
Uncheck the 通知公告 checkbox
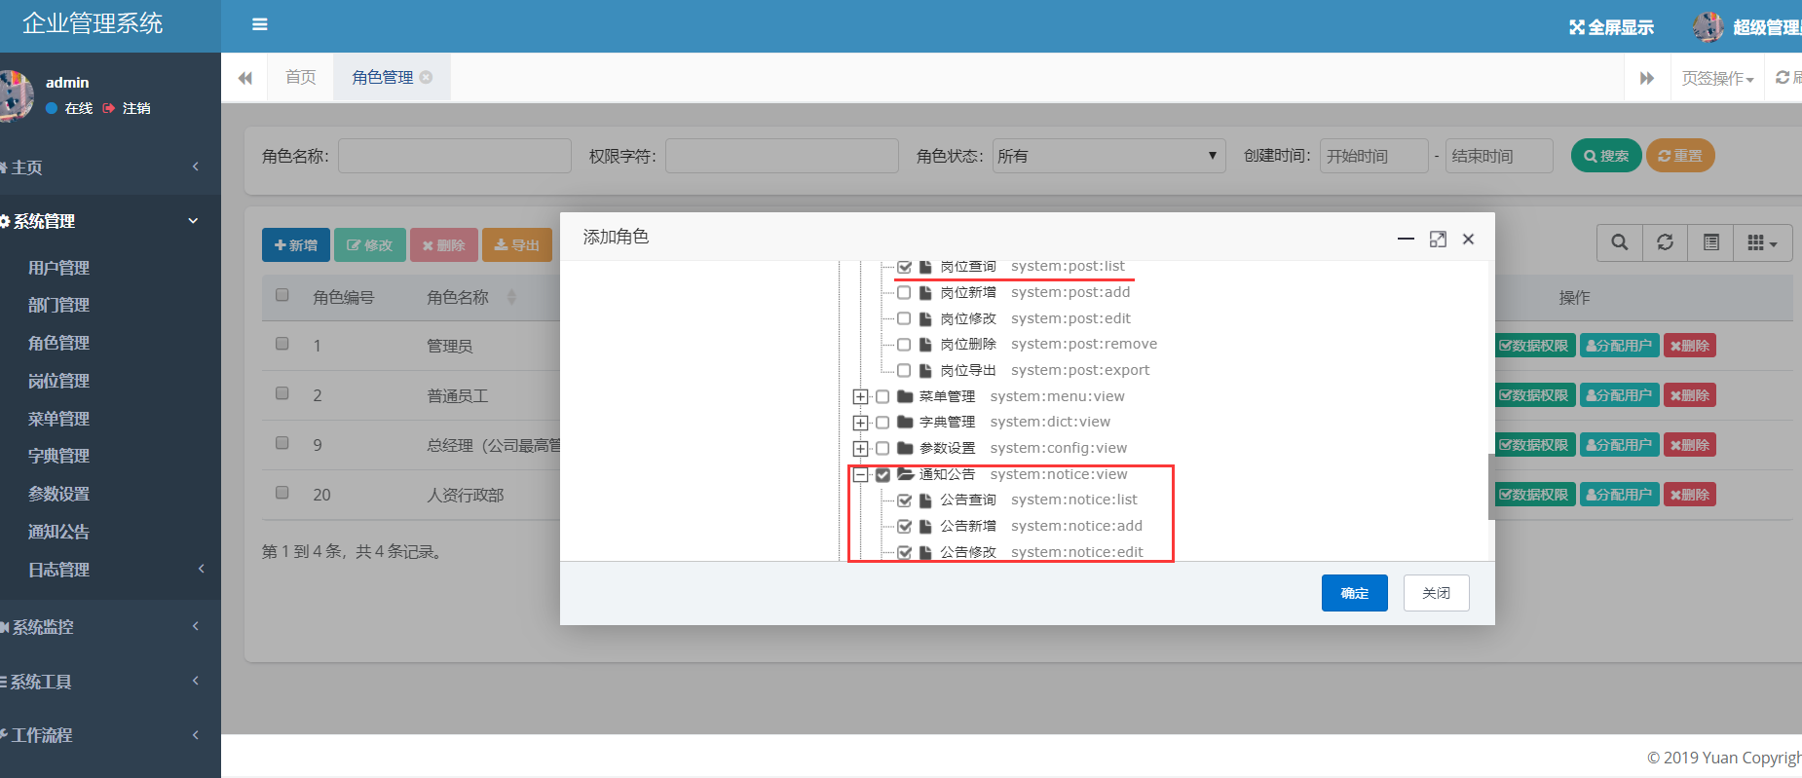click(x=882, y=474)
